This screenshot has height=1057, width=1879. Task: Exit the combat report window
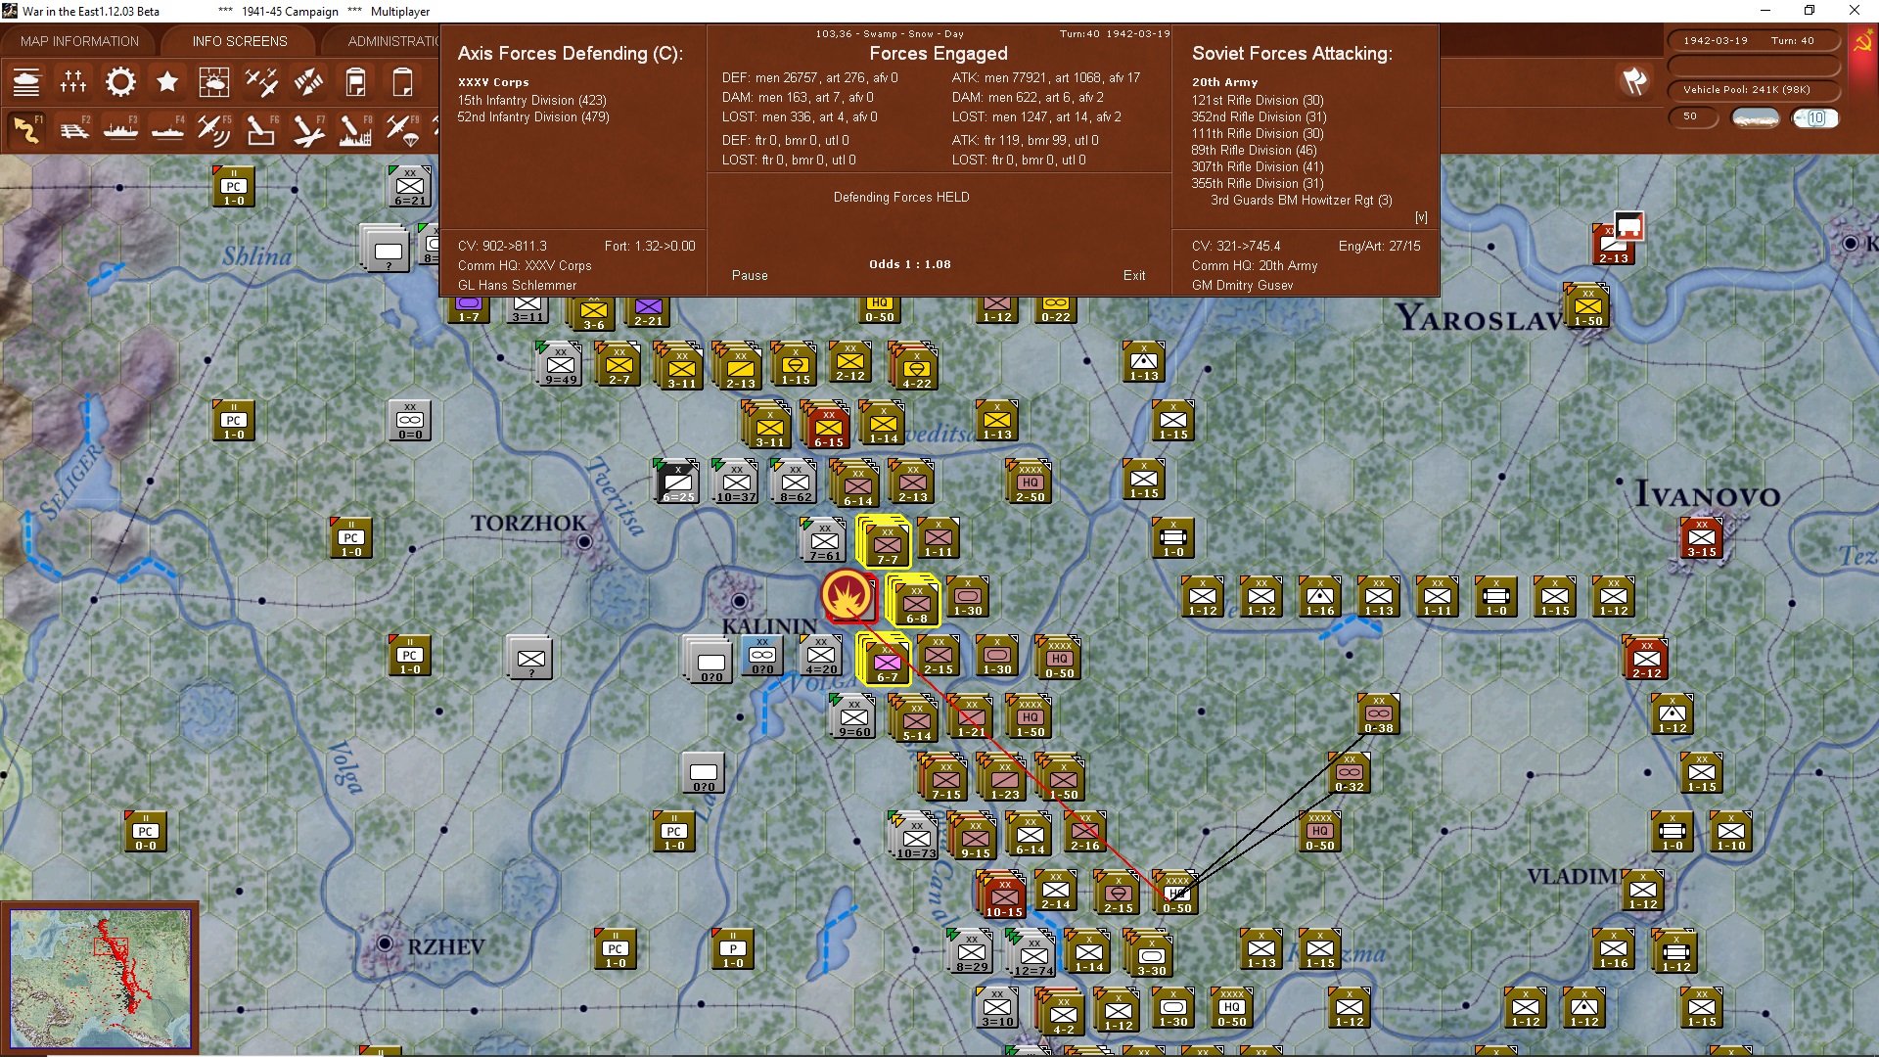pos(1134,275)
